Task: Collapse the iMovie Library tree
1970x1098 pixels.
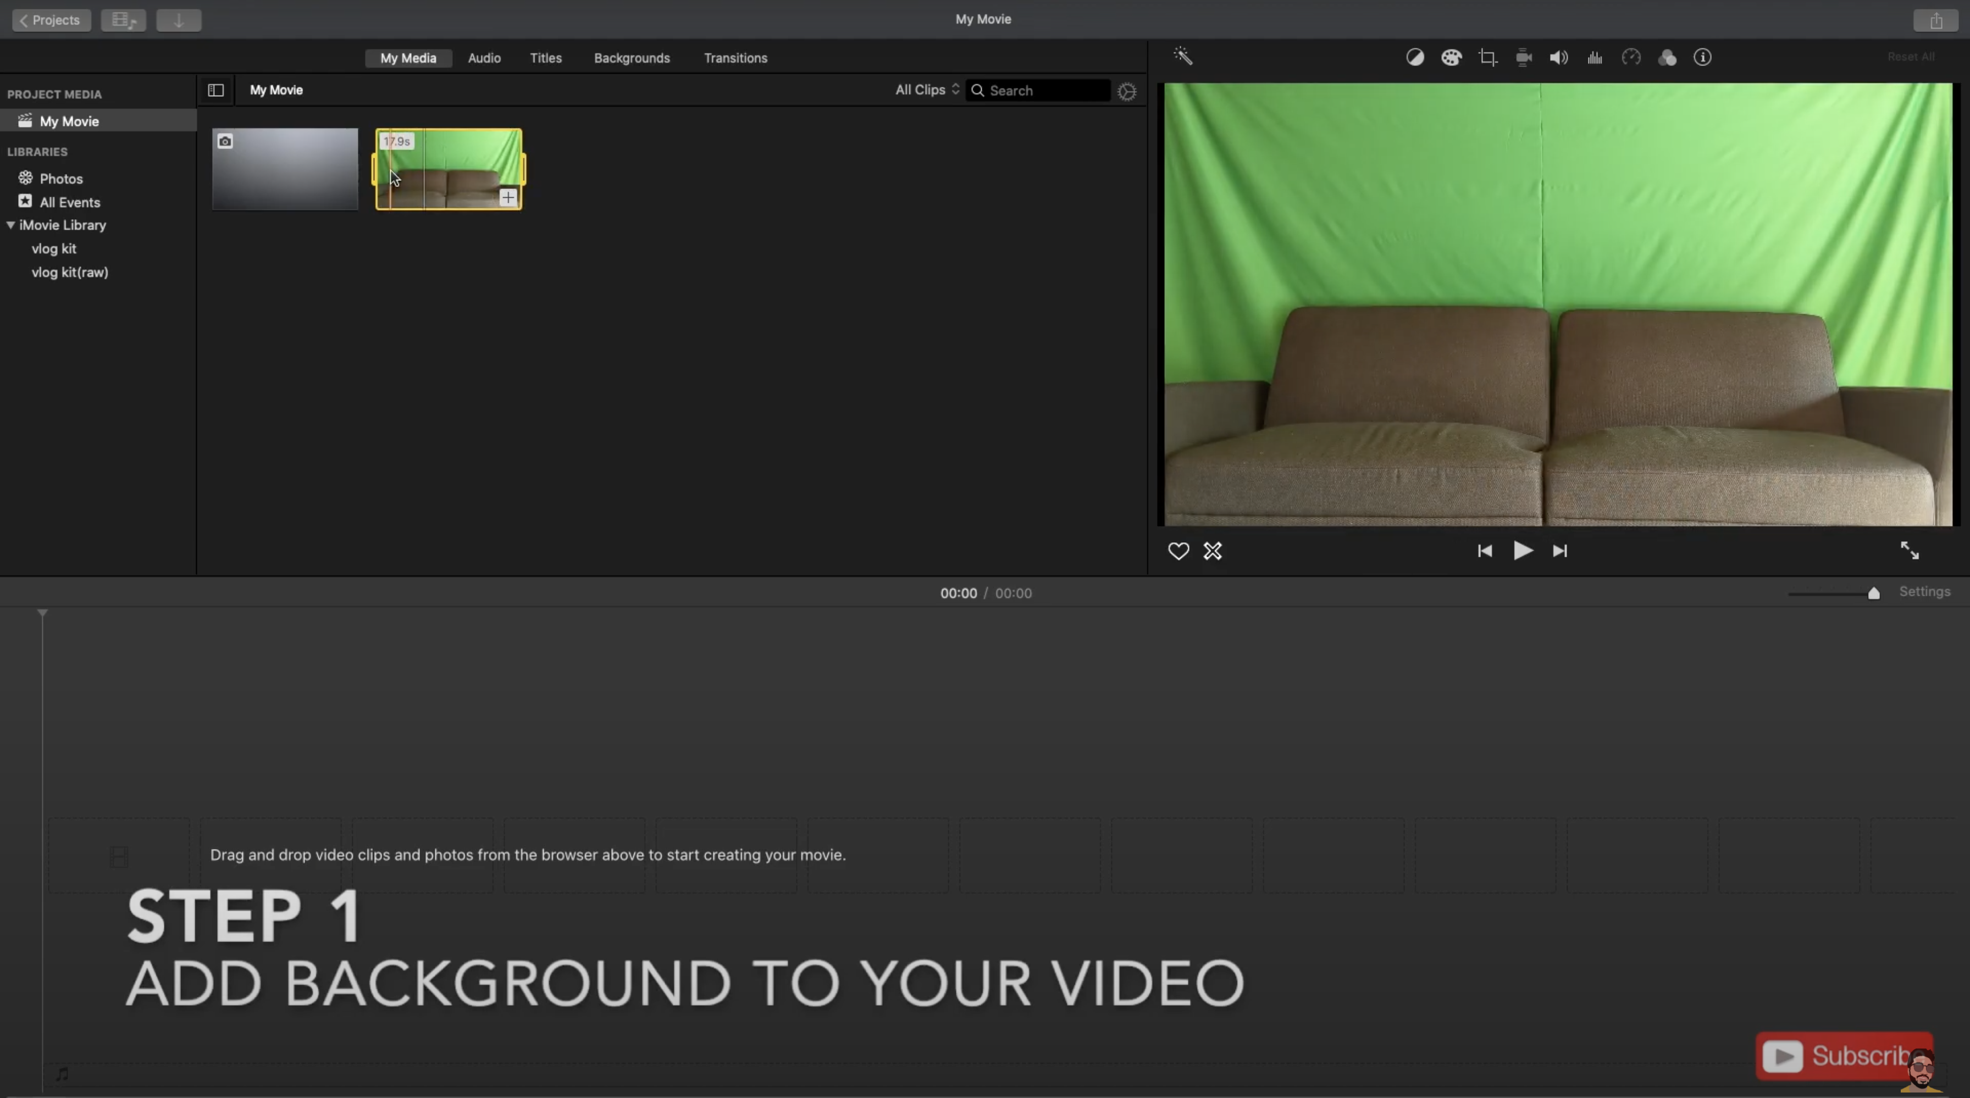Action: pos(10,225)
